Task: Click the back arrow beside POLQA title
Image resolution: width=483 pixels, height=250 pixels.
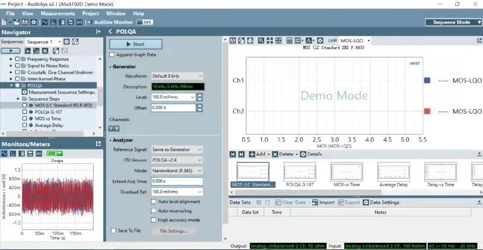Action: 110,31
